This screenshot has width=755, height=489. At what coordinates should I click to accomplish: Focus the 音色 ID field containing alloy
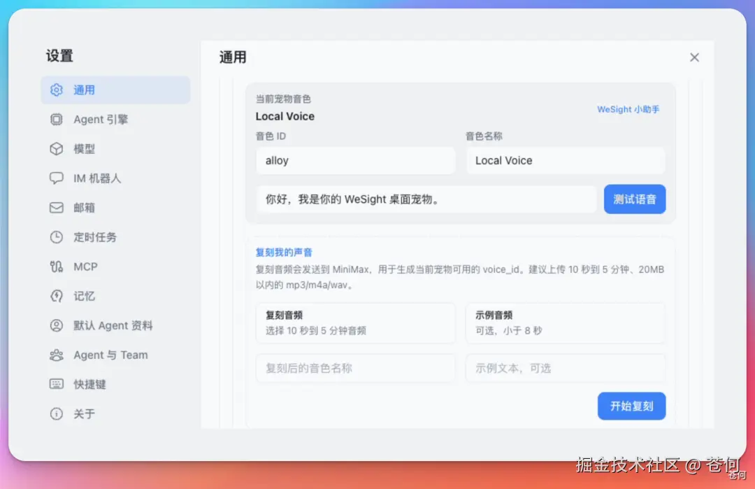tap(355, 160)
